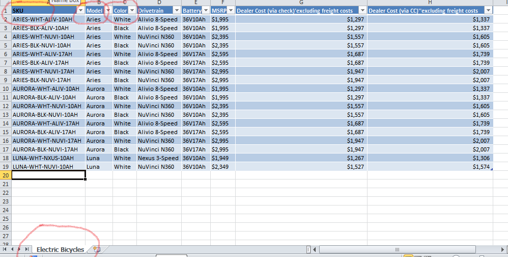Click cell ARIES-WHT-NUVI-17AH
The image size is (508, 257).
[x=48, y=71]
